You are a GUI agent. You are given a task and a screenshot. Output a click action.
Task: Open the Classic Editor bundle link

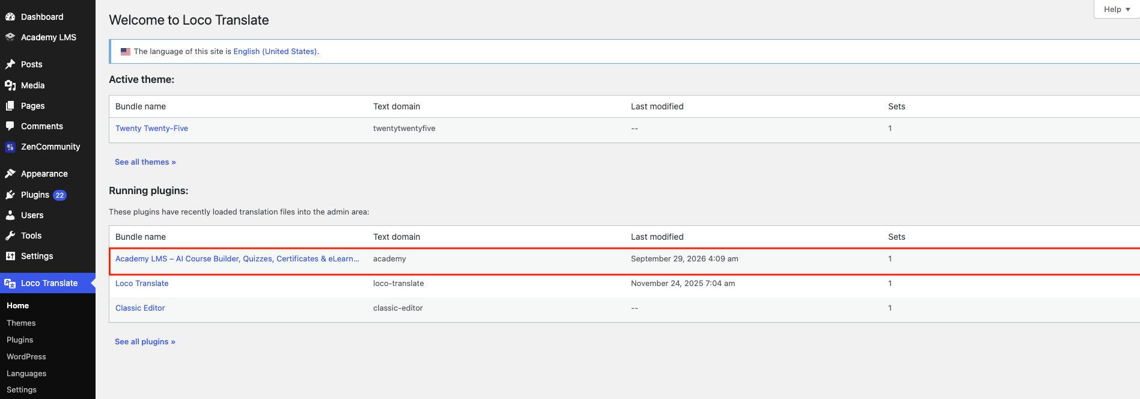[x=140, y=308]
